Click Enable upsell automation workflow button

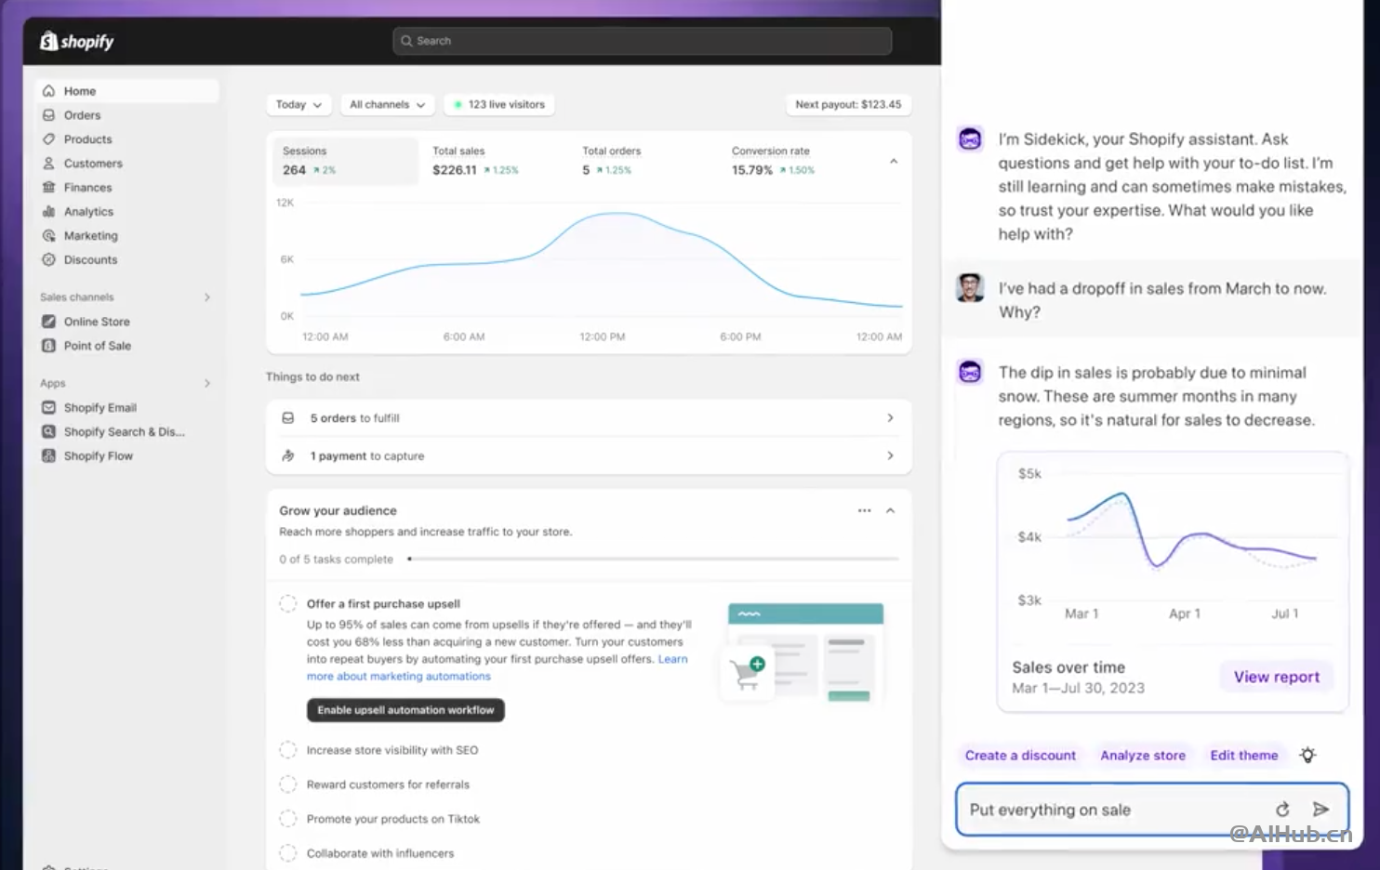(x=405, y=710)
